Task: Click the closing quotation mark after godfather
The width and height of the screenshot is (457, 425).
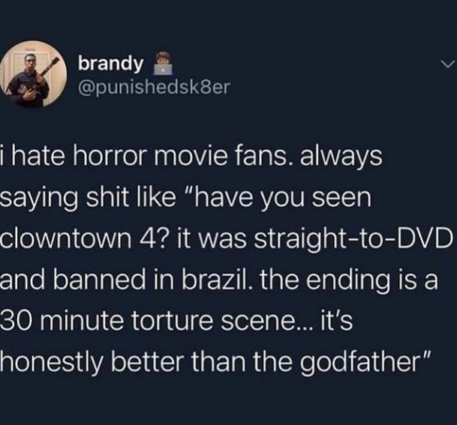Action: coord(425,358)
